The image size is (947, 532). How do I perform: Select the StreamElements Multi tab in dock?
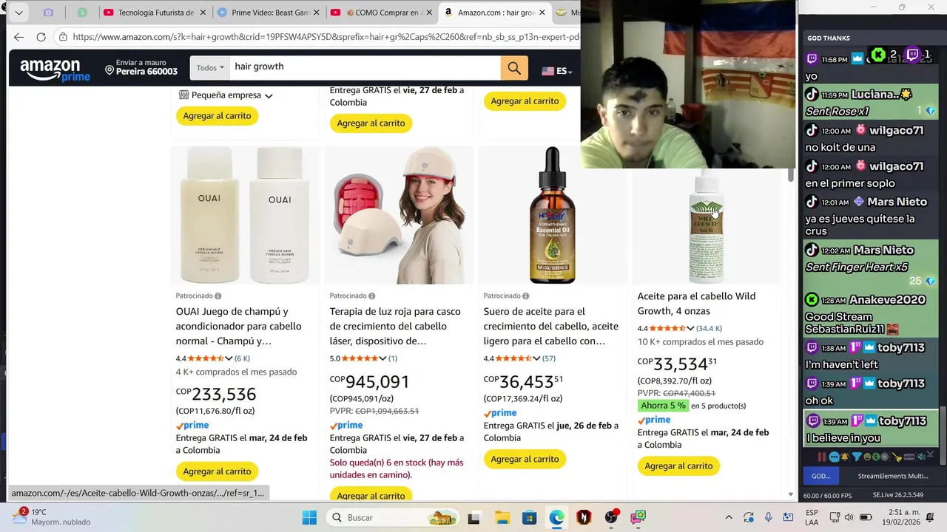(x=892, y=476)
